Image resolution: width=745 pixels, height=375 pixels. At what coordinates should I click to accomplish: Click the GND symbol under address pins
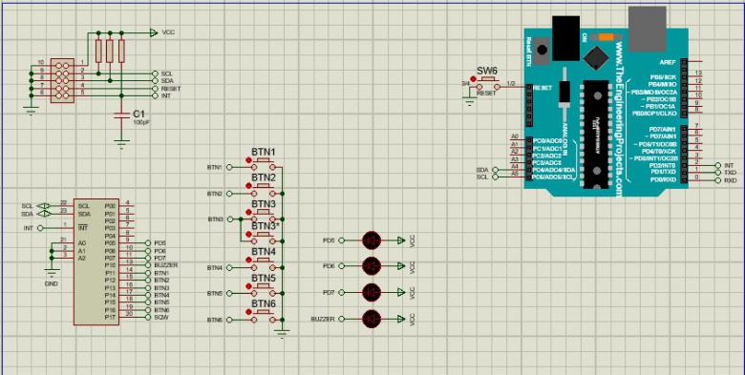52,273
